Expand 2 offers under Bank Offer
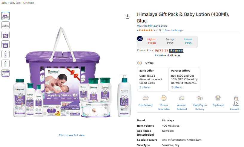This screenshot has width=244, height=147. tap(145, 87)
